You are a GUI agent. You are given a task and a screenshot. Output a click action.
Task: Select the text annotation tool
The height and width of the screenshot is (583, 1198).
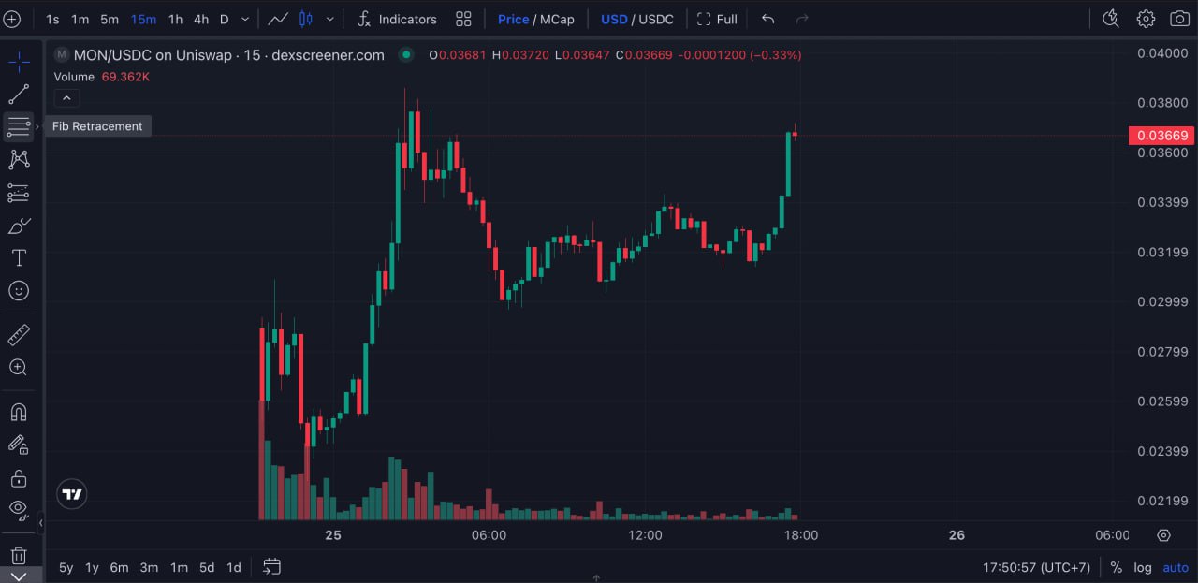pyautogui.click(x=18, y=258)
